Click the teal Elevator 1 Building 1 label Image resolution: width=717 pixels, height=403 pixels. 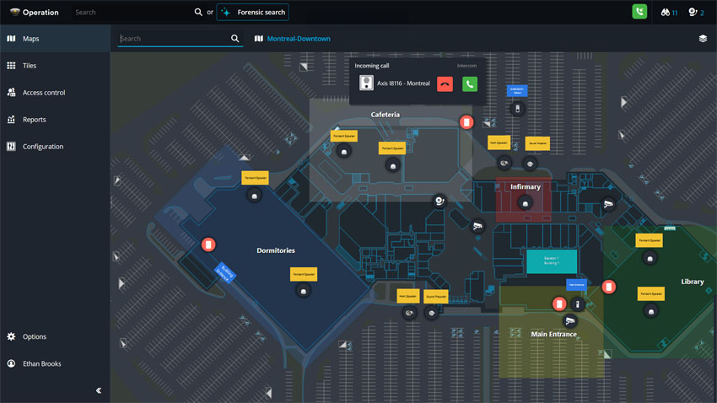(x=552, y=261)
